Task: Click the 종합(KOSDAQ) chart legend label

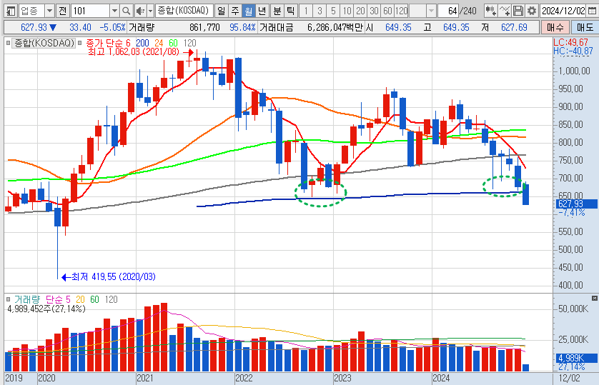Action: [44, 43]
